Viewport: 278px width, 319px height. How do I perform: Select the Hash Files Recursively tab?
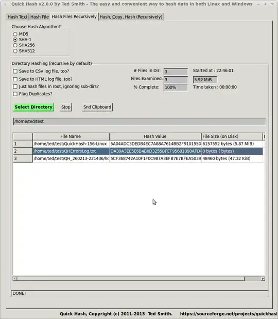point(74,16)
